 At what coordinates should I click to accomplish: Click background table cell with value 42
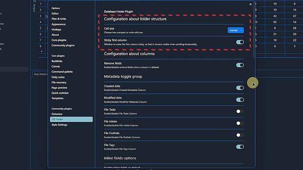coord(275,16)
